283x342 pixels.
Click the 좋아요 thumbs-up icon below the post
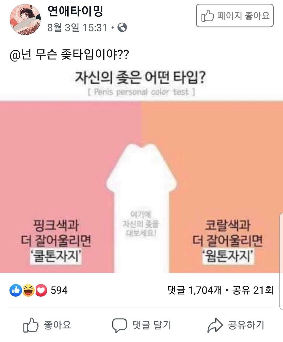pos(31,325)
